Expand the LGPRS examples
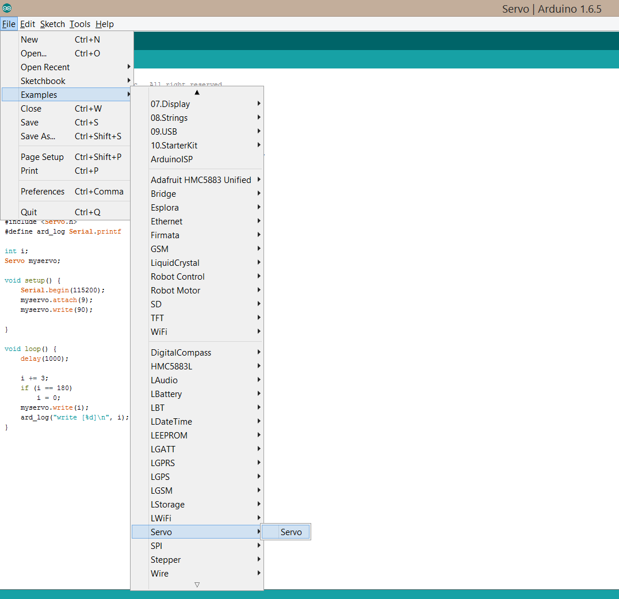 (197, 463)
